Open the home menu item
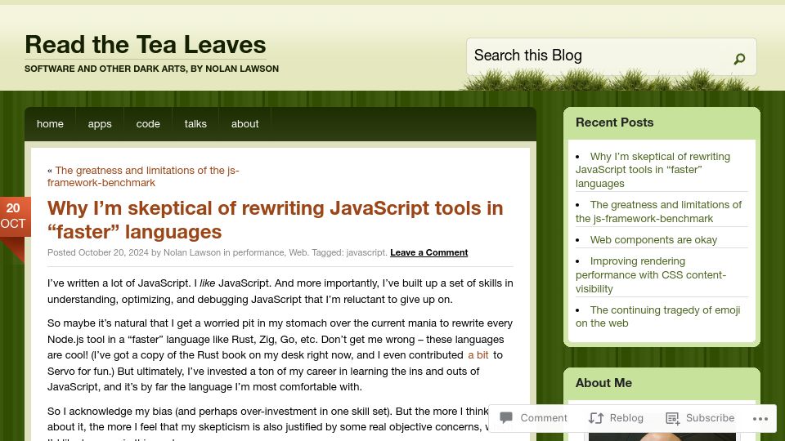Viewport: 785px width, 441px height. [x=50, y=124]
